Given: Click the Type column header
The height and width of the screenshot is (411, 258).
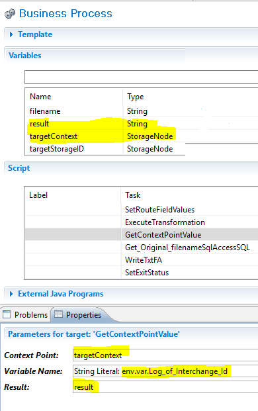Looking at the screenshot, I should pos(136,97).
